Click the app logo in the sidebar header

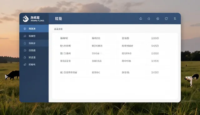(26, 19)
